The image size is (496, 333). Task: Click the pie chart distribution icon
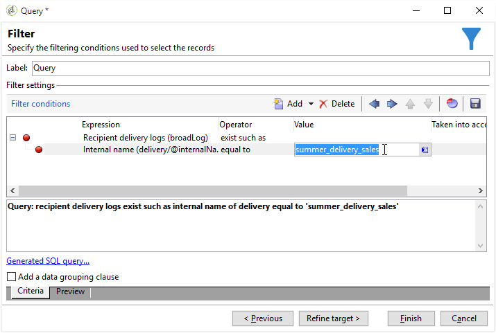tap(452, 104)
